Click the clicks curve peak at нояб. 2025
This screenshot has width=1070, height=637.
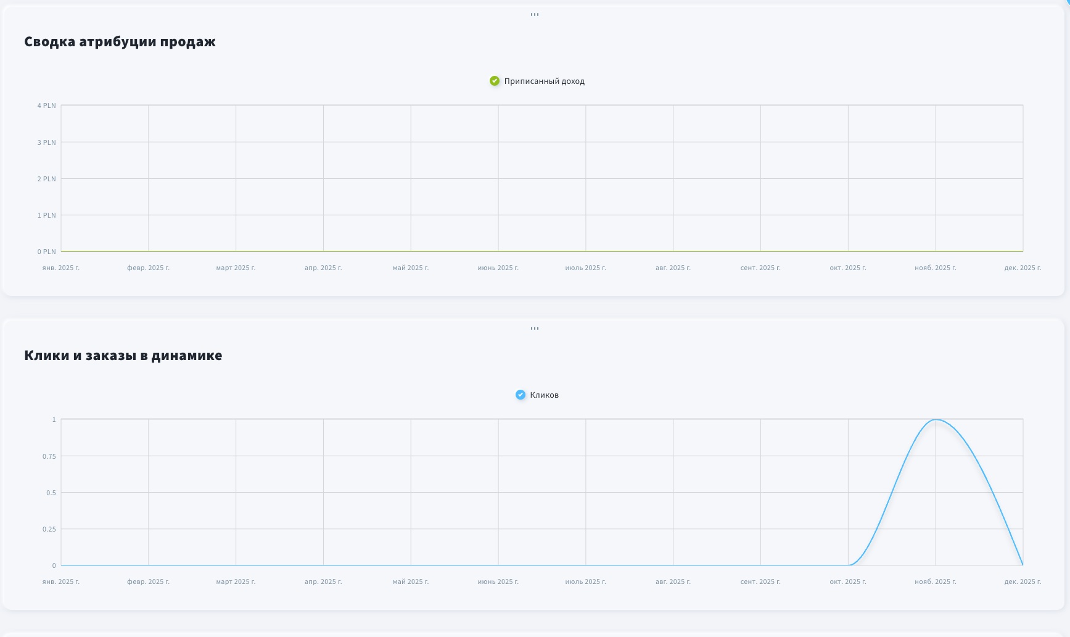[x=936, y=420]
